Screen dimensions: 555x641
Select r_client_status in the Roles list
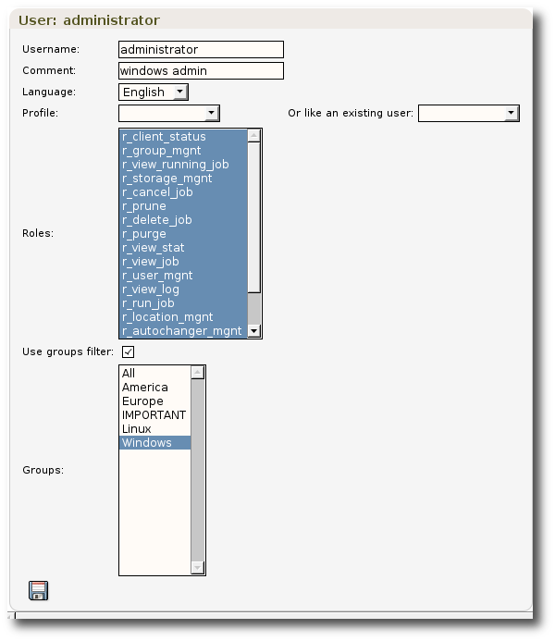point(183,137)
